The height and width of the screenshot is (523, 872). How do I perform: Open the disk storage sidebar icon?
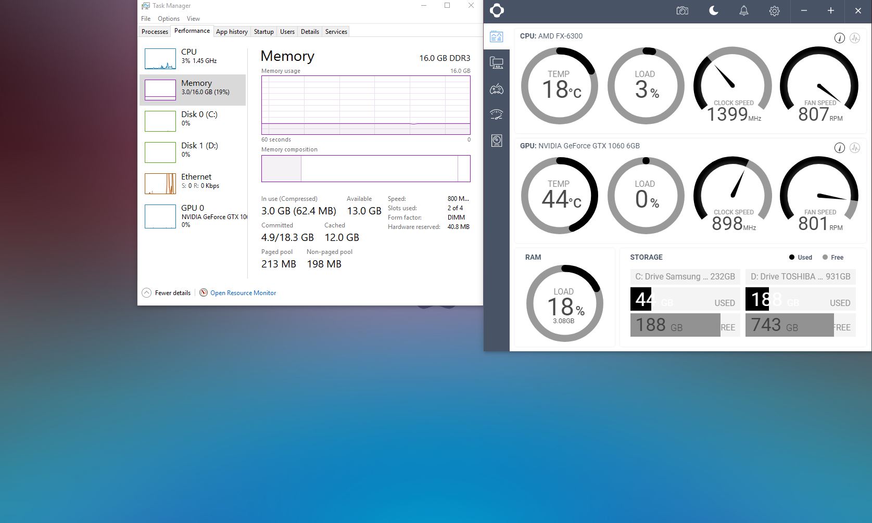click(497, 141)
